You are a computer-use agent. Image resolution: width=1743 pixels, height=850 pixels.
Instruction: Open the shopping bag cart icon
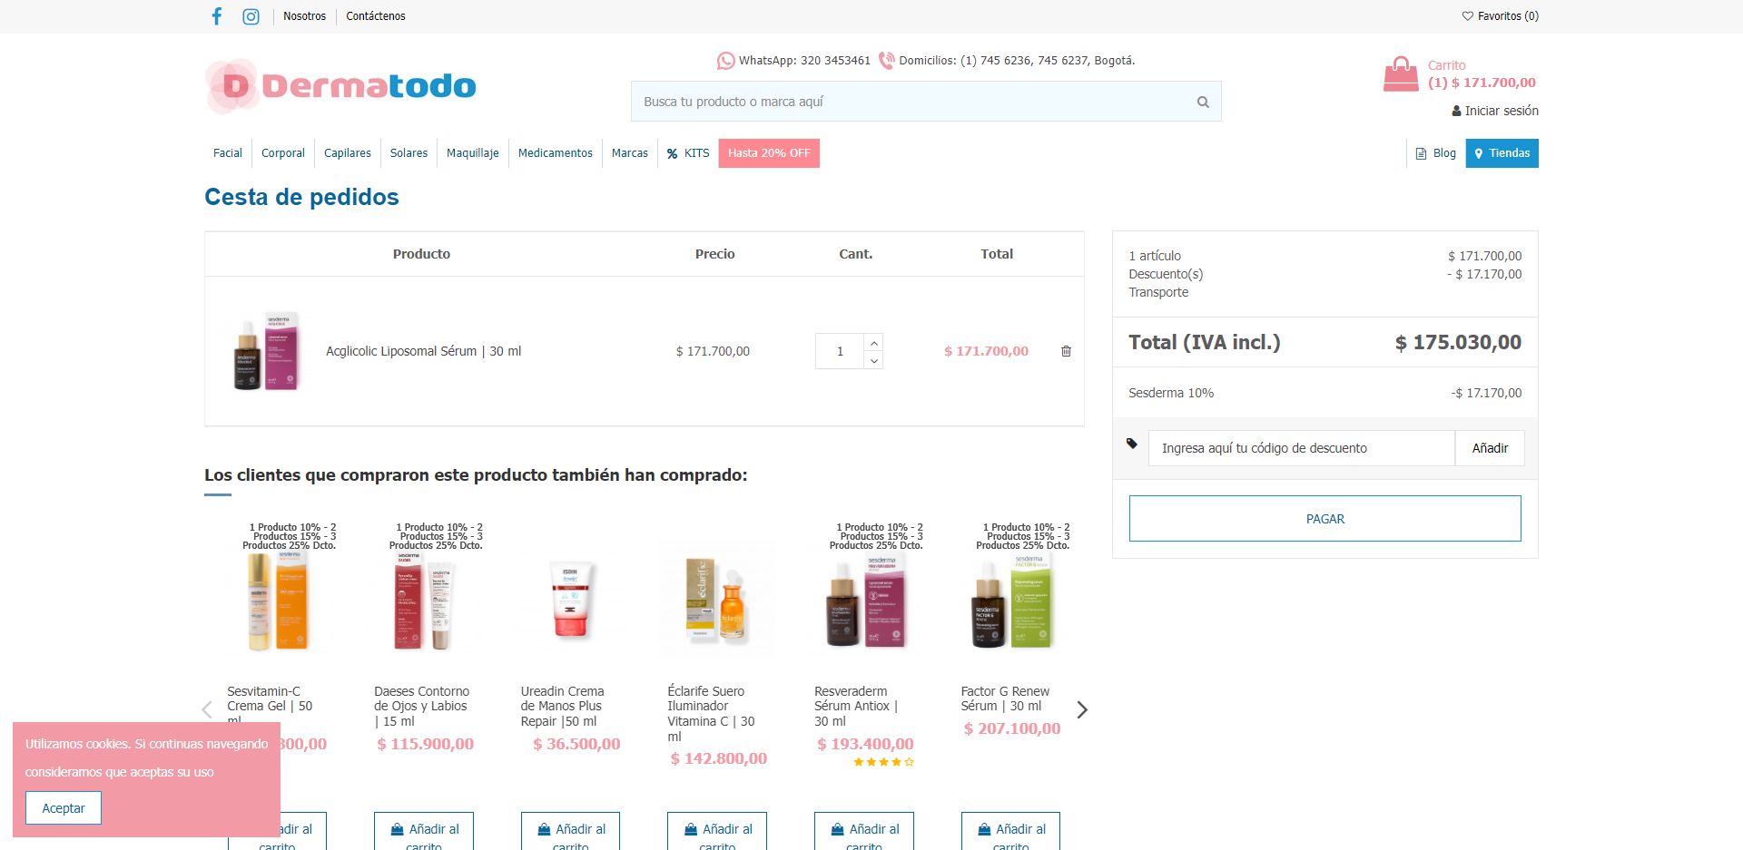tap(1400, 73)
